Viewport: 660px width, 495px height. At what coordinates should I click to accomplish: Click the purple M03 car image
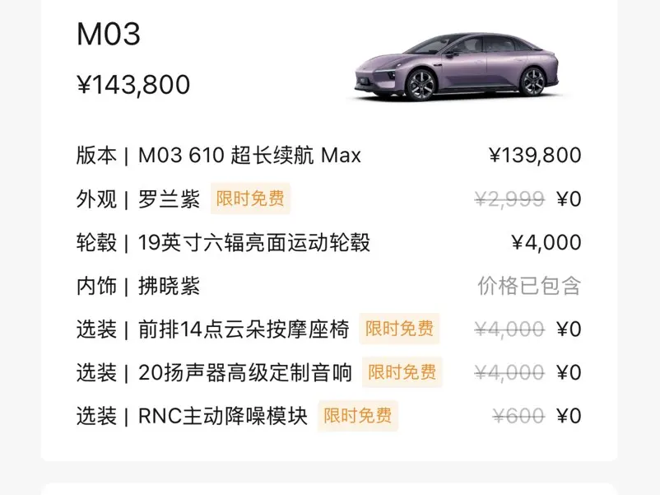coord(455,68)
